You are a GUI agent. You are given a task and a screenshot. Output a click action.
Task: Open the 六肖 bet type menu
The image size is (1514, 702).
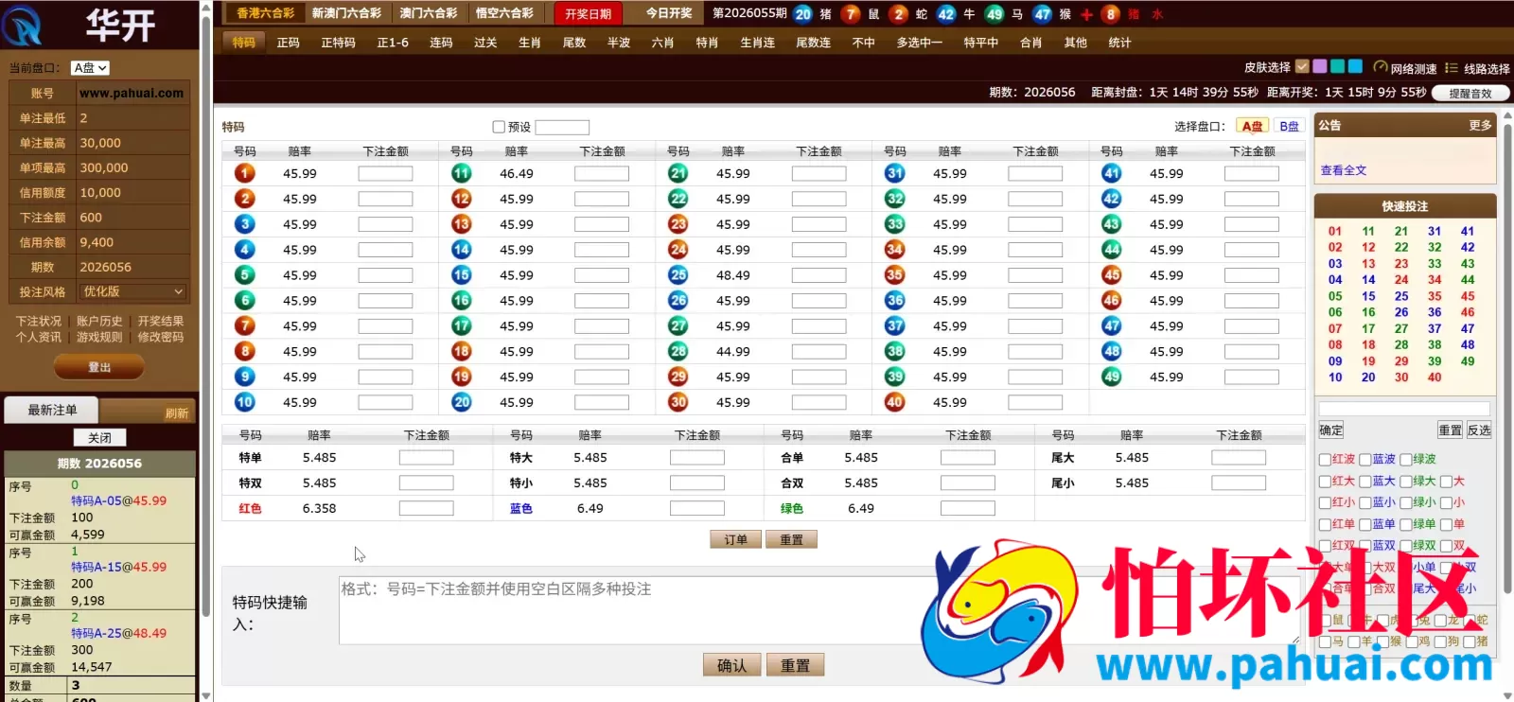pos(662,43)
